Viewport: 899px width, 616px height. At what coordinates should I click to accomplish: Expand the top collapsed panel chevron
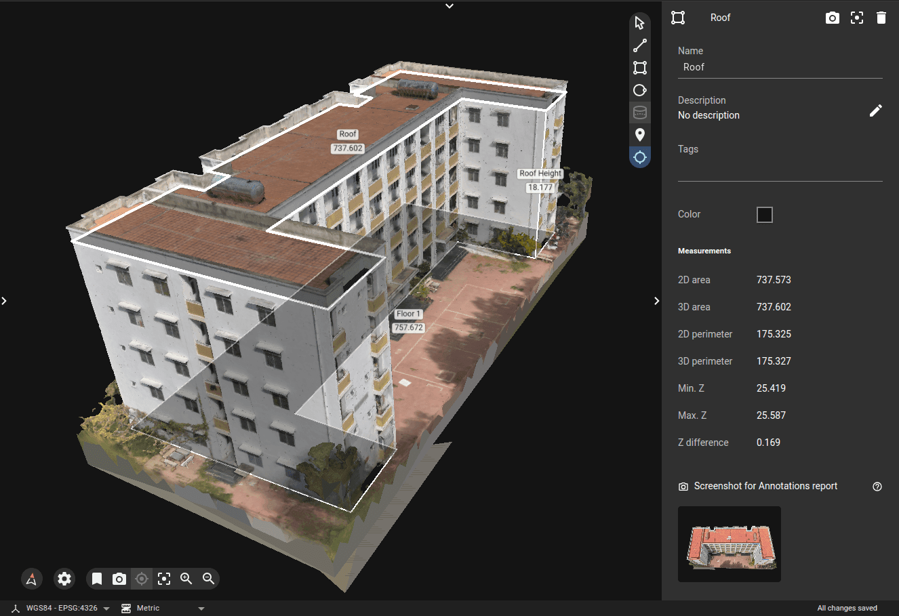click(x=449, y=6)
